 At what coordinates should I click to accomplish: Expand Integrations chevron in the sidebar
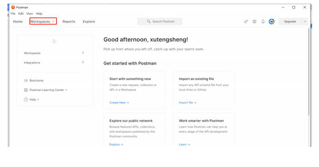83,62
